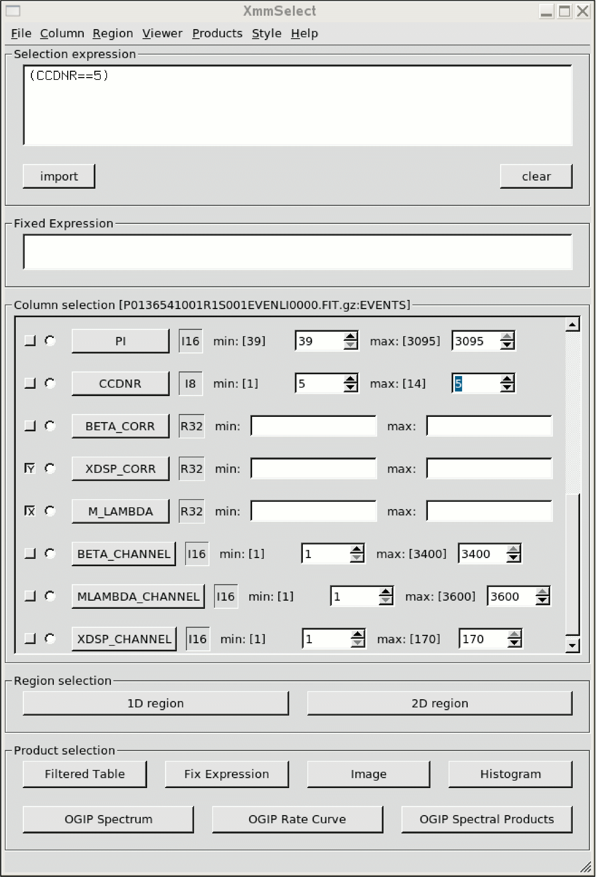Image resolution: width=596 pixels, height=877 pixels.
Task: Click the XDSP_CORR max input field
Action: [489, 468]
